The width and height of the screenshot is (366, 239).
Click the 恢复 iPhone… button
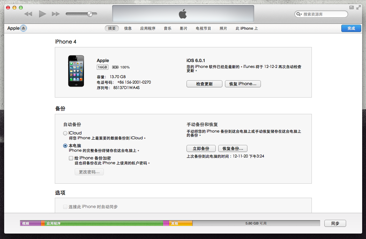[243, 84]
